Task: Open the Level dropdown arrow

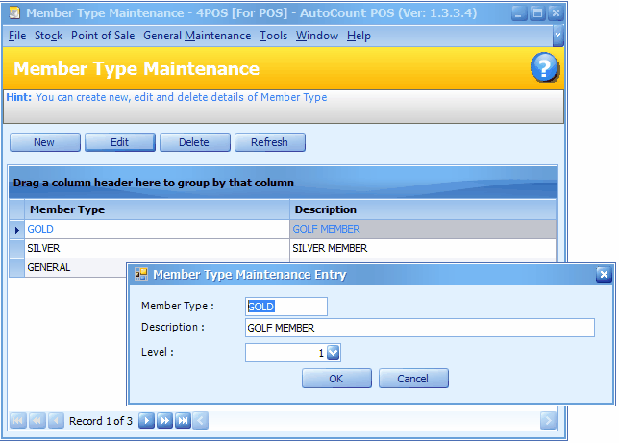Action: pos(334,353)
